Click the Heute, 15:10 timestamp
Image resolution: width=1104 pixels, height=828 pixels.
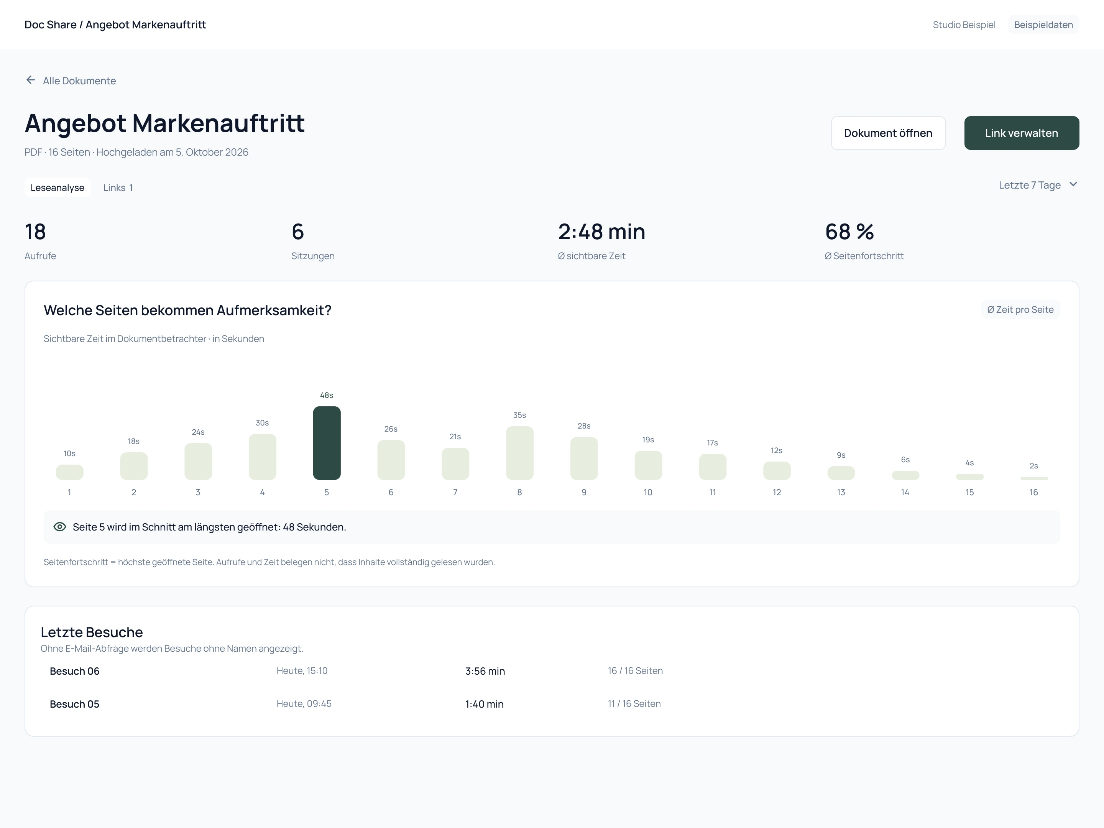(302, 671)
